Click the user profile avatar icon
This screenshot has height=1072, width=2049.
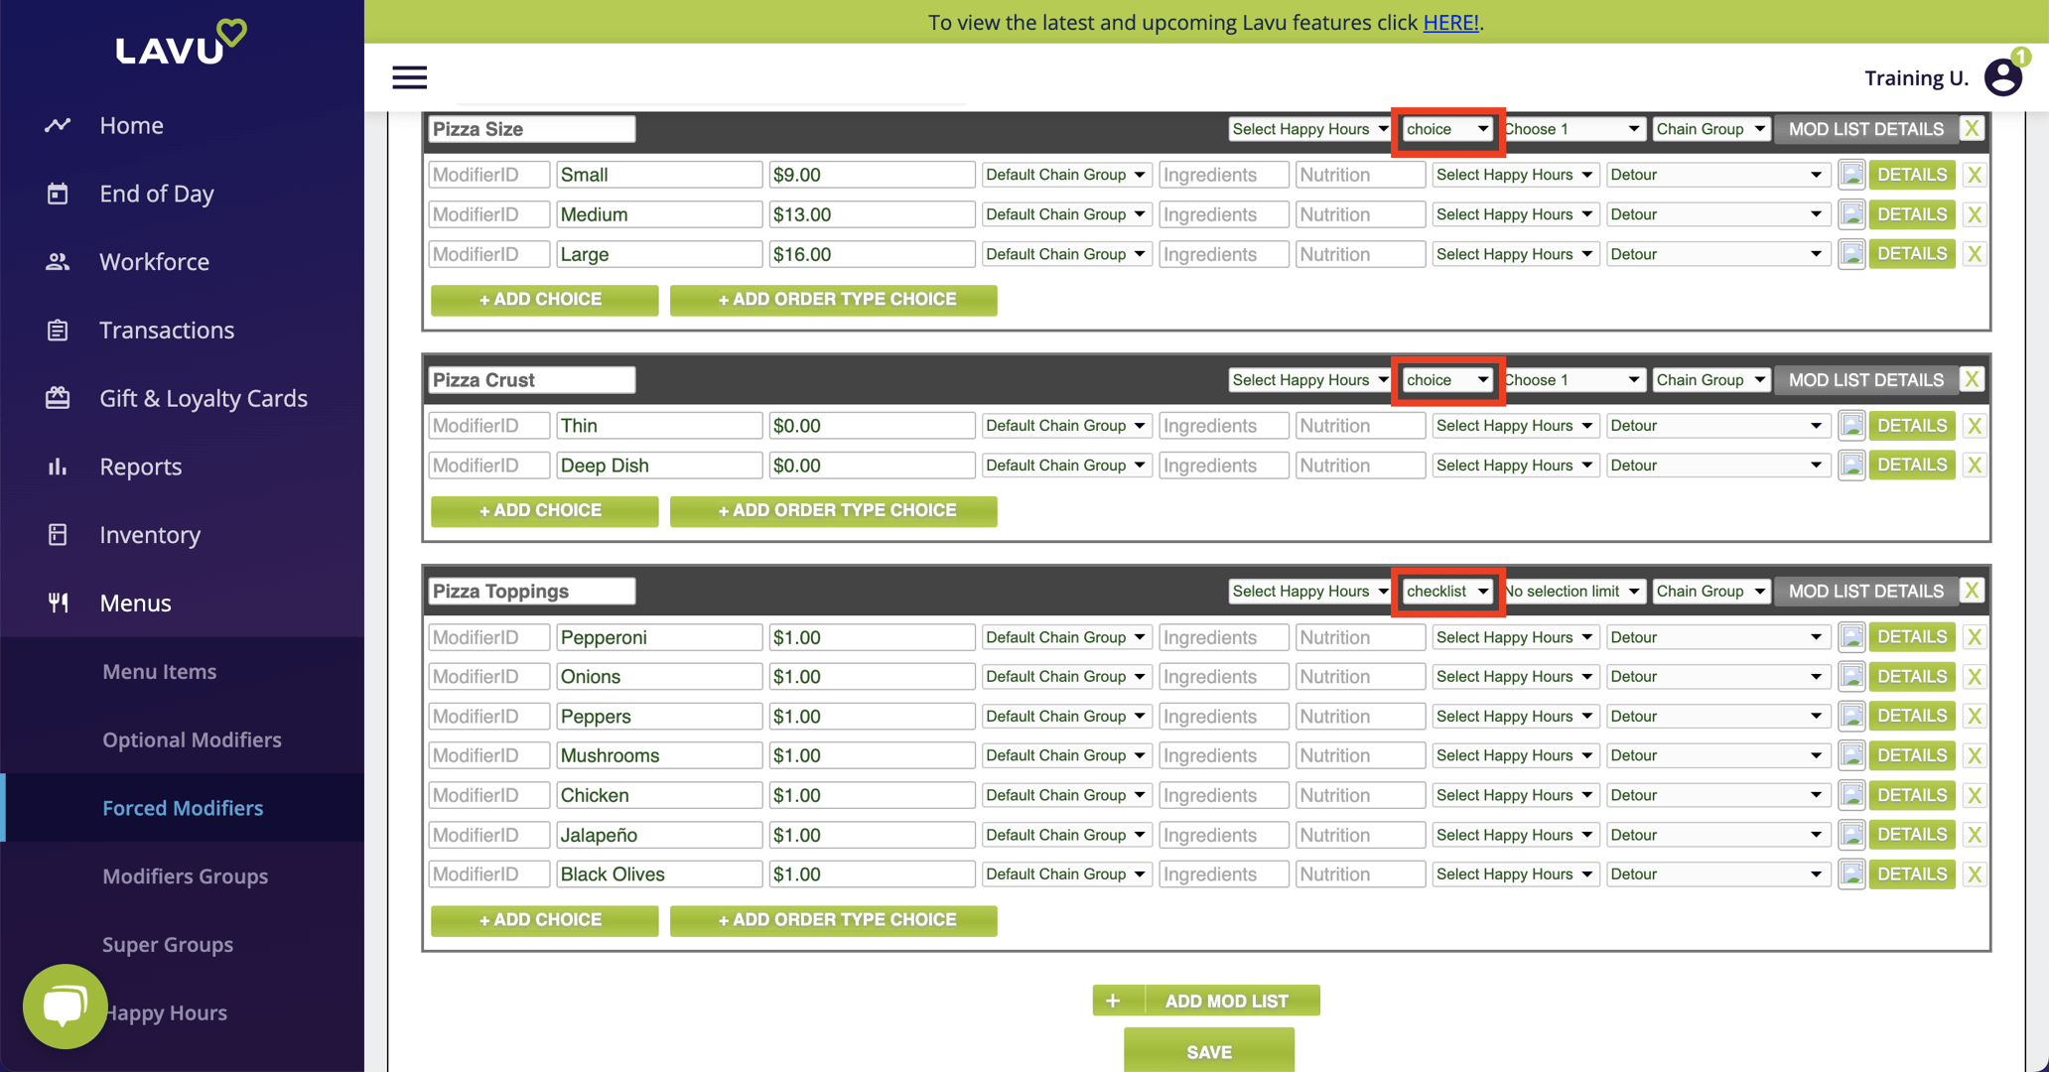point(2001,77)
